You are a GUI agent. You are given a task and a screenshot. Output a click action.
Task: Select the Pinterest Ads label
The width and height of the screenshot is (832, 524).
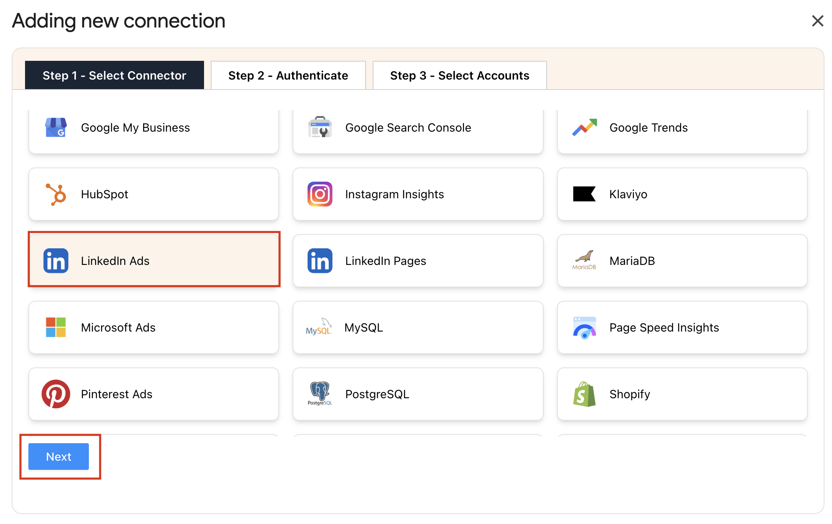(116, 394)
